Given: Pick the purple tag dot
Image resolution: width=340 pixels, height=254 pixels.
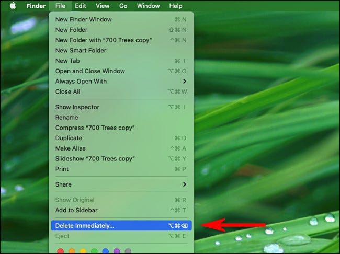Looking at the screenshot, I should (117, 251).
